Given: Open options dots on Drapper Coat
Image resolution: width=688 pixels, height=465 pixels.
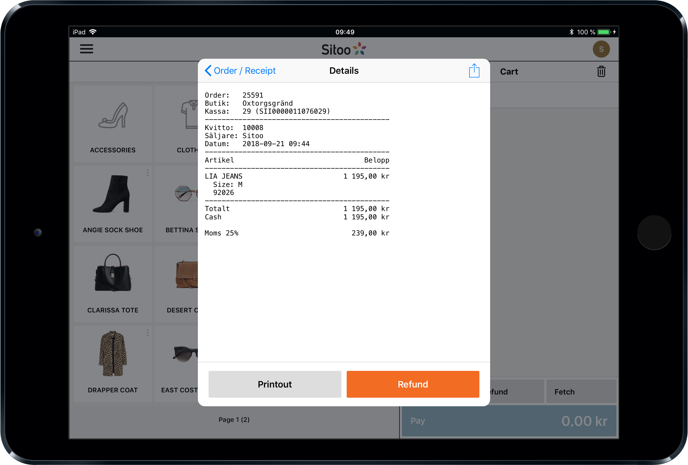Looking at the screenshot, I should click(147, 333).
